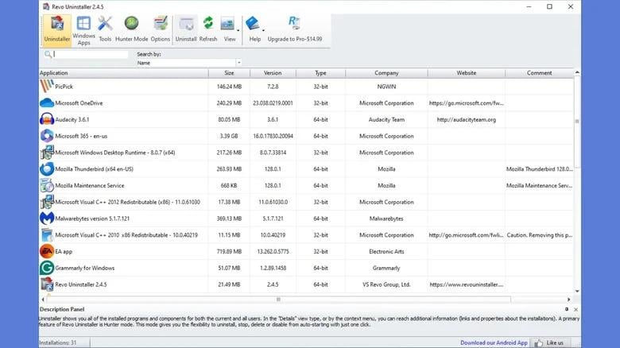Click the Uninstall toolbar button
The image size is (620, 348).
pyautogui.click(x=186, y=29)
